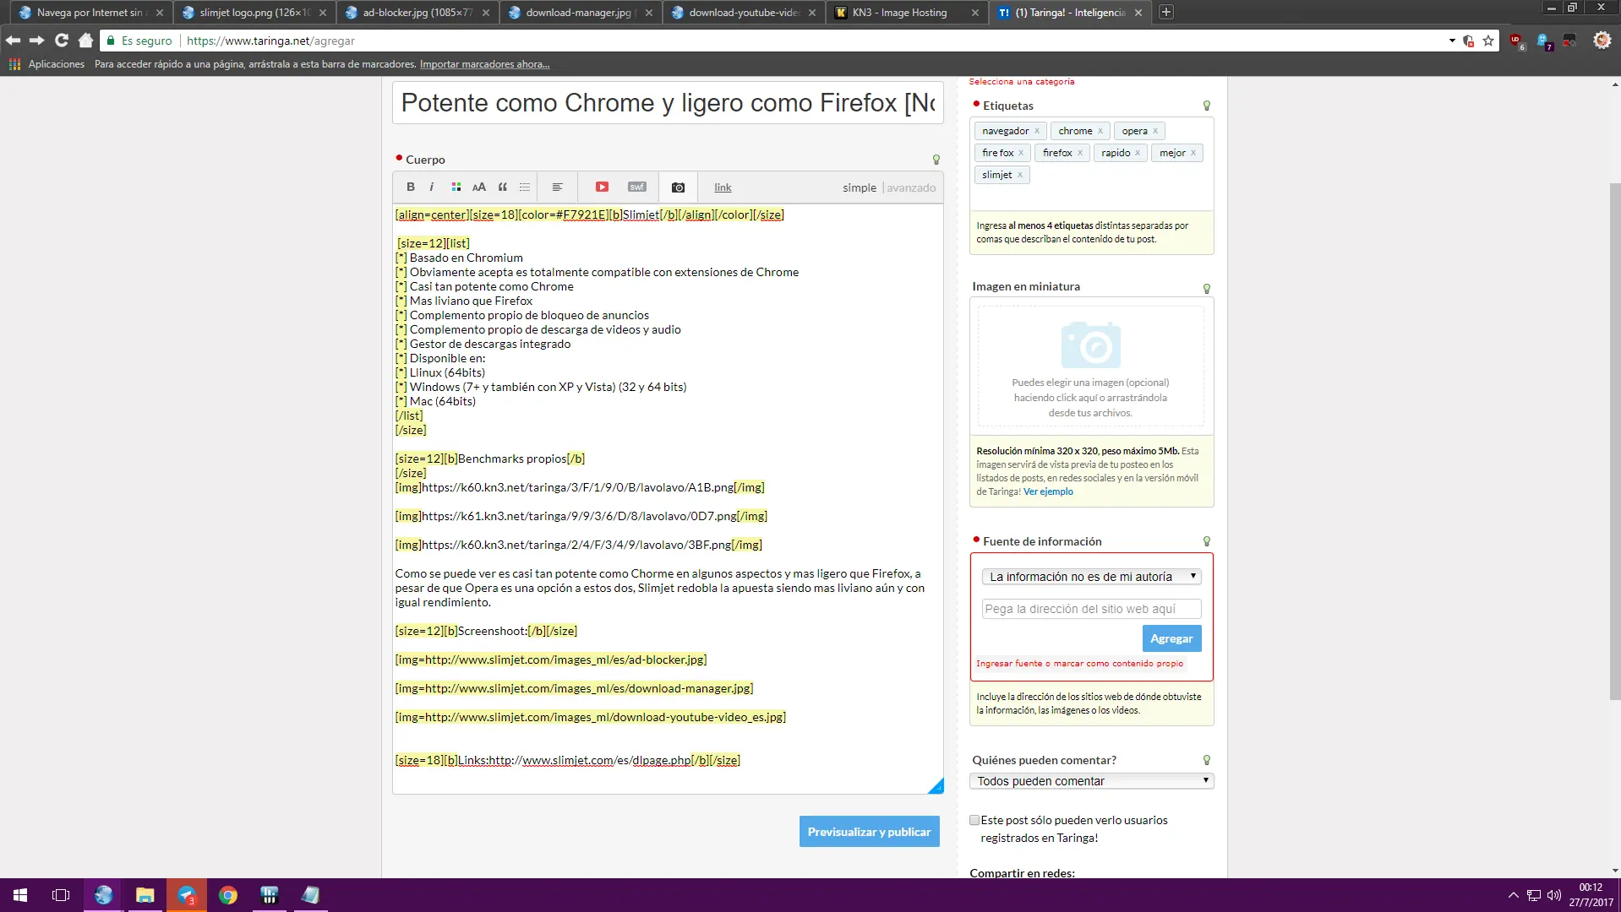This screenshot has height=912, width=1621.
Task: Show hidden system tray icons
Action: [x=1513, y=895]
